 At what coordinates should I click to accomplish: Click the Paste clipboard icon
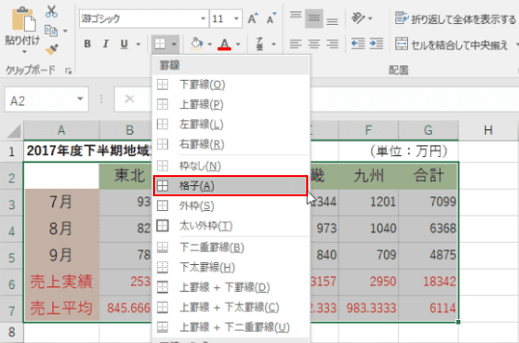23,19
